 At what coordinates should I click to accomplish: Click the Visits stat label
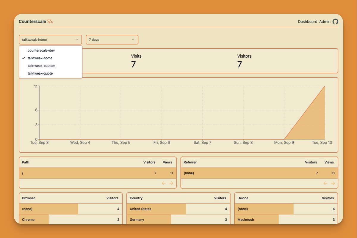tap(136, 56)
